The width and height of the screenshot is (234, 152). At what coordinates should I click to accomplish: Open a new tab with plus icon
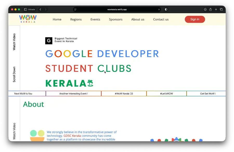(216, 9)
